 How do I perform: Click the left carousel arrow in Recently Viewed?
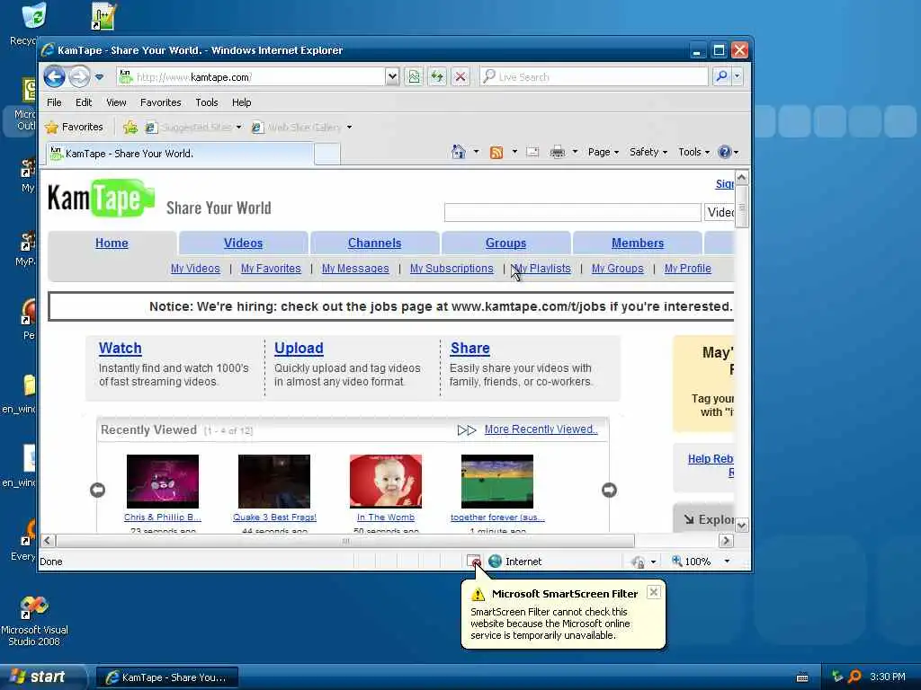click(97, 490)
